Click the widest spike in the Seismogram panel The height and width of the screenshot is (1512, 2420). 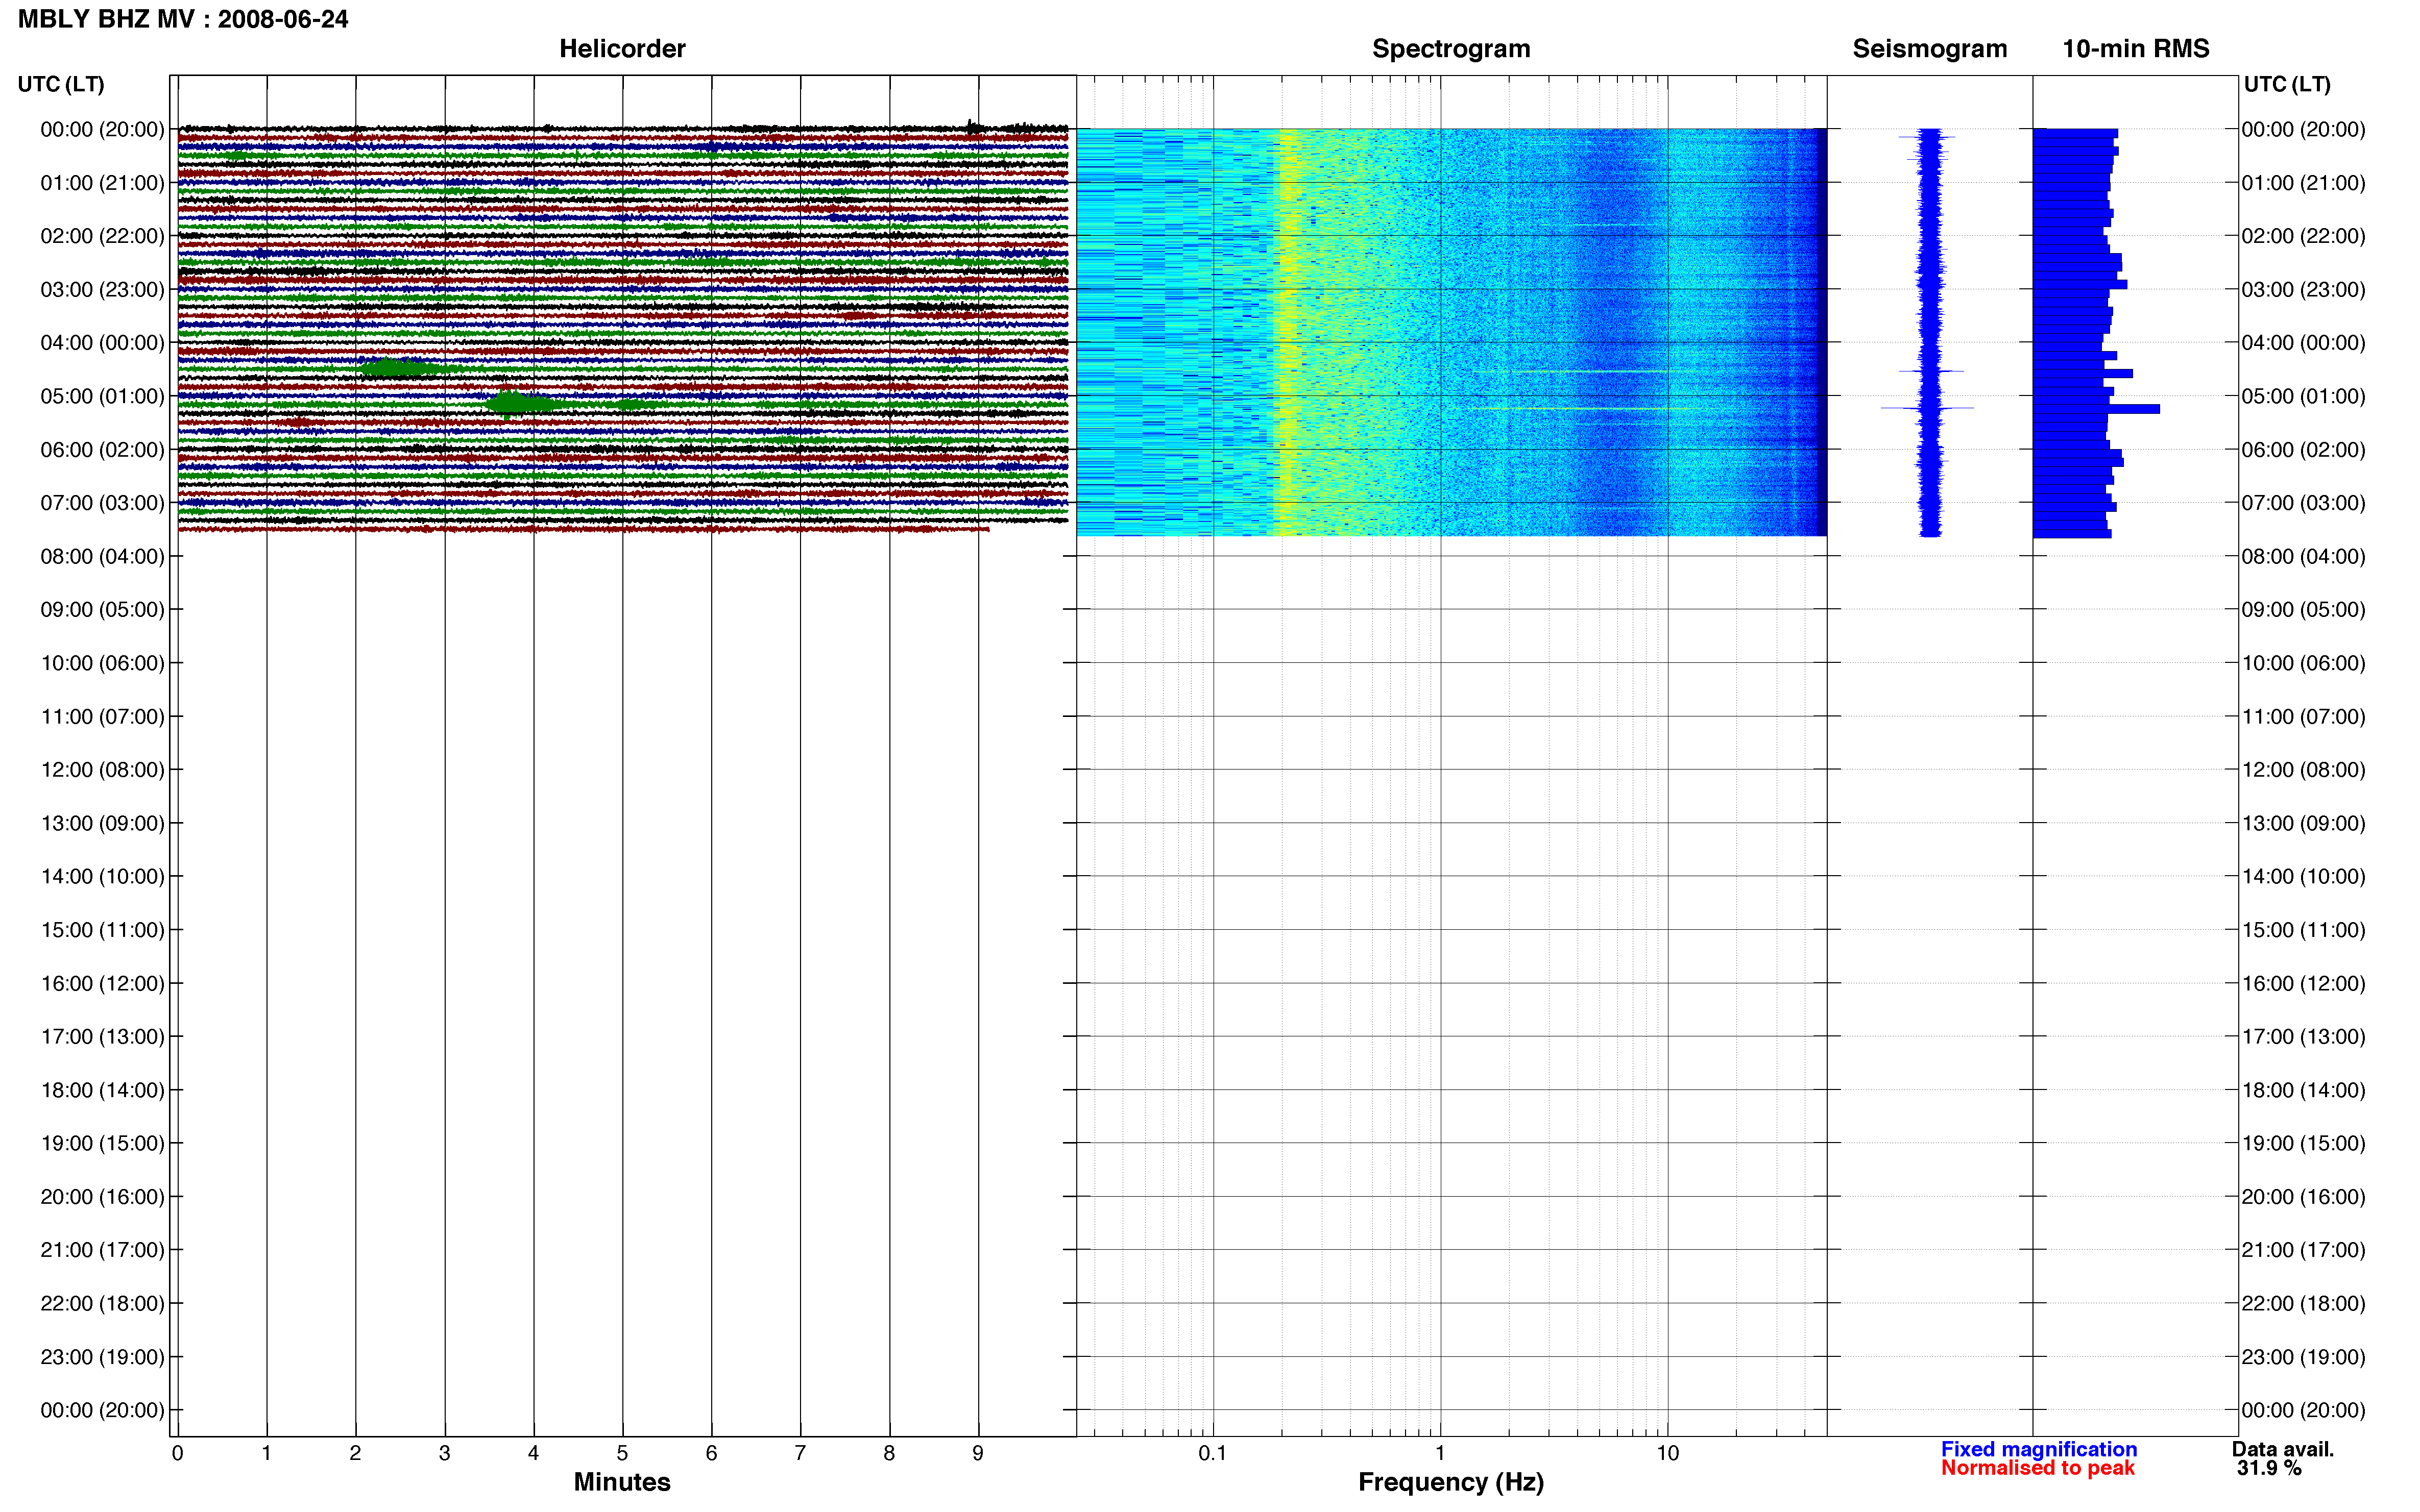pyautogui.click(x=1928, y=408)
